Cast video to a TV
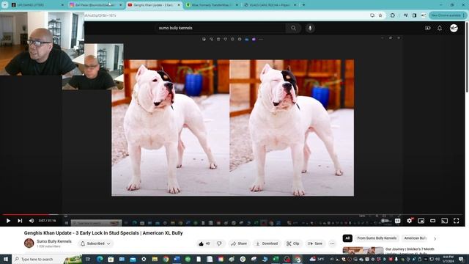 pyautogui.click(x=445, y=221)
